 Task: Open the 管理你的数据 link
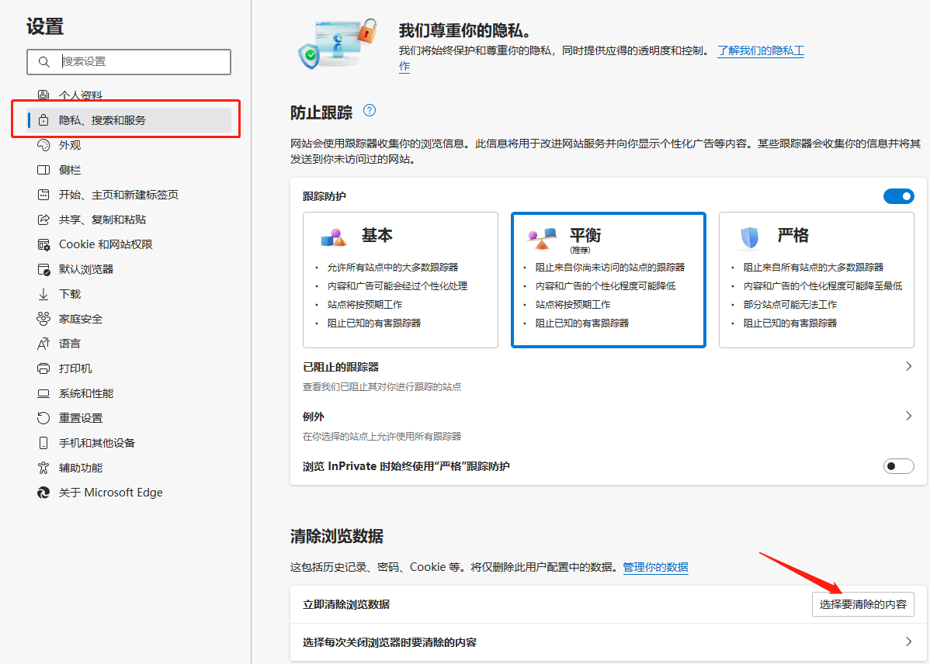coord(654,568)
